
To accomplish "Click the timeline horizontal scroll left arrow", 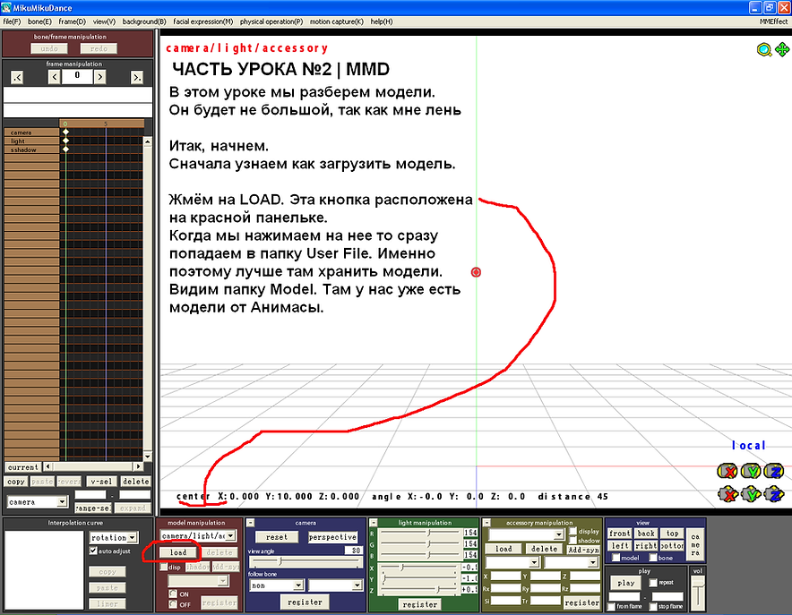I will coord(47,466).
